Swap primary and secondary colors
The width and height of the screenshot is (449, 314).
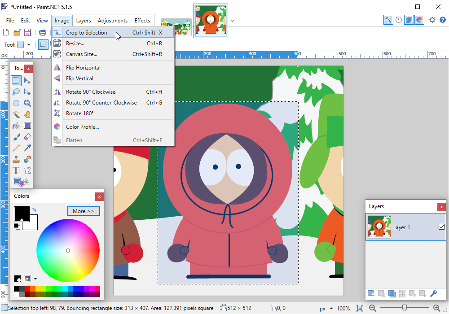35,210
